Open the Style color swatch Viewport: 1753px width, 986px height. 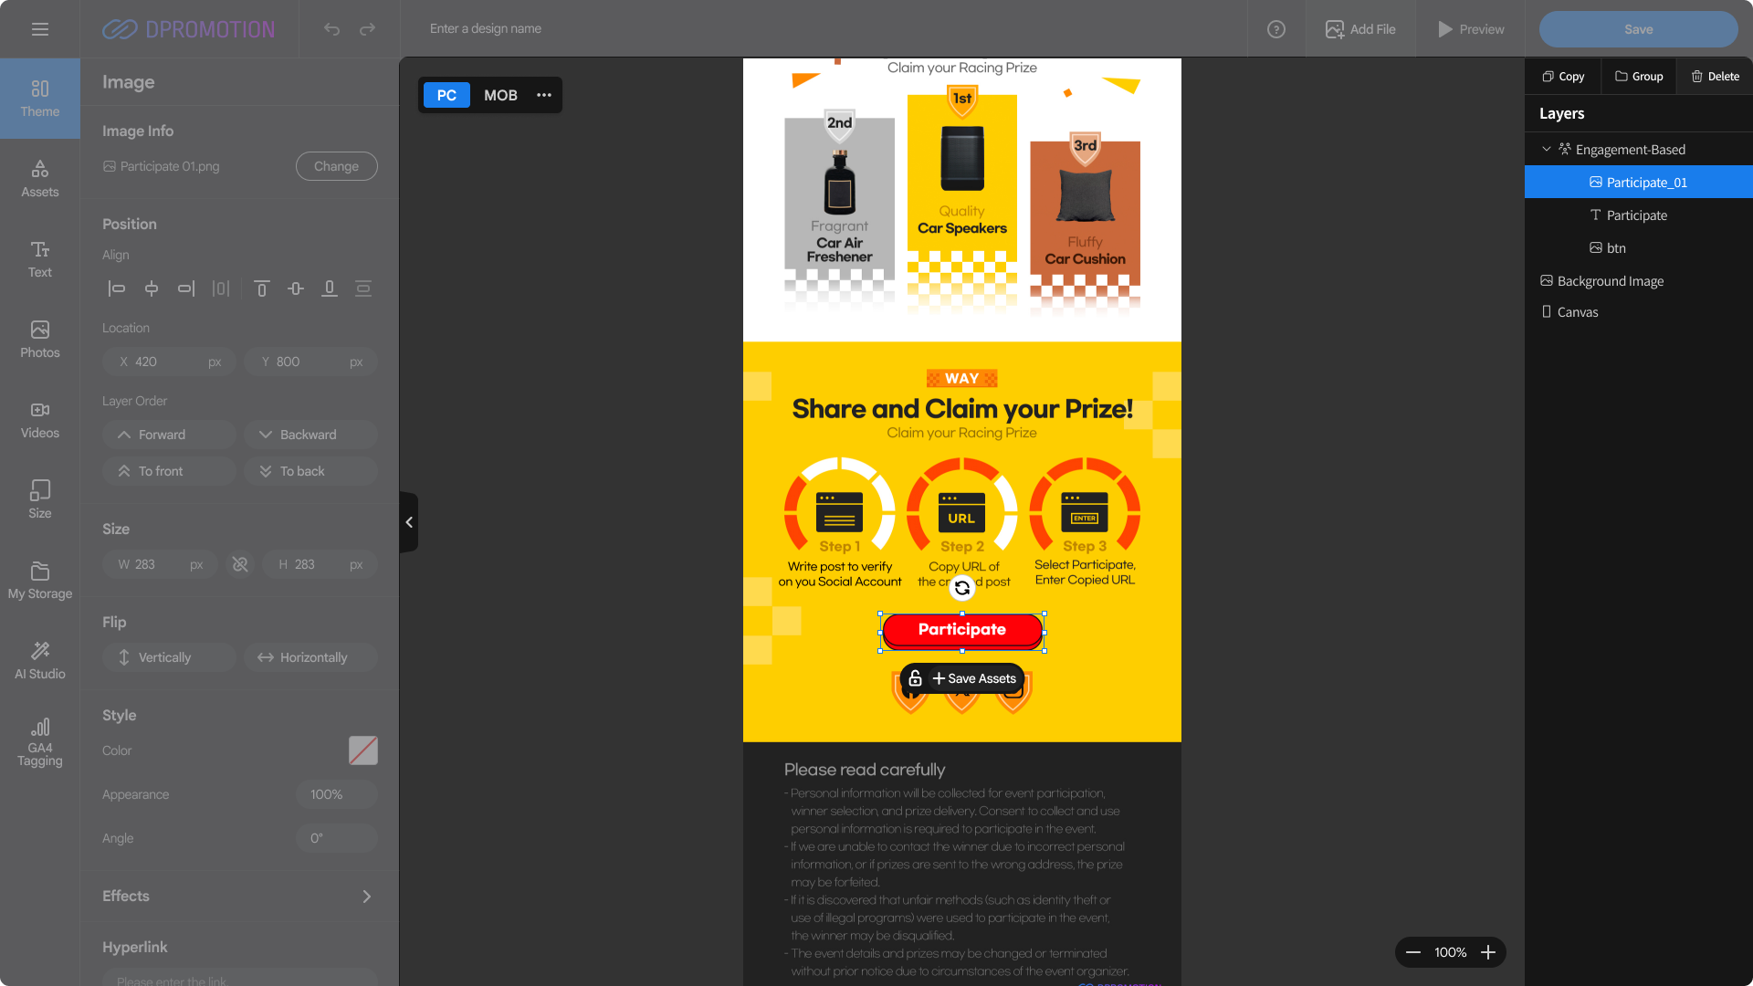coord(363,750)
